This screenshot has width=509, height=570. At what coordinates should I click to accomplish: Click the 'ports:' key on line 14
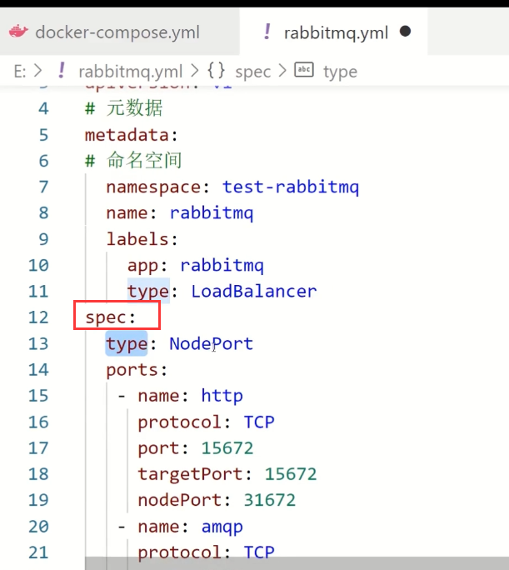click(x=137, y=370)
